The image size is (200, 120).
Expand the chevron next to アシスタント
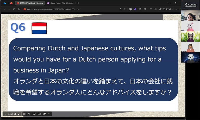tap(177, 9)
